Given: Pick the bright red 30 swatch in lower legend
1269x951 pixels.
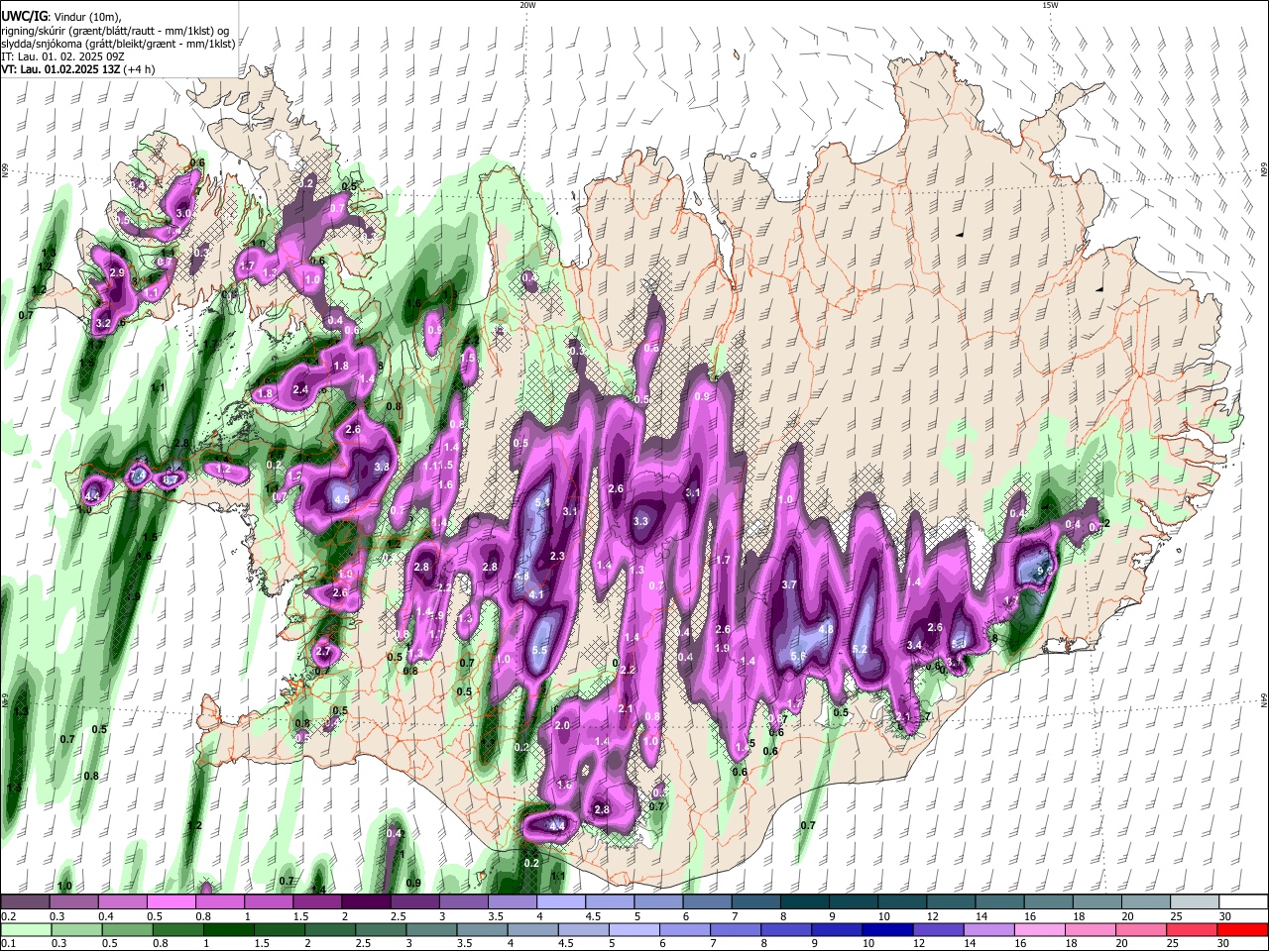Looking at the screenshot, I should coord(1242,930).
